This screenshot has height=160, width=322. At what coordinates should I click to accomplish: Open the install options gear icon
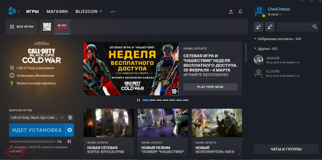point(70,130)
